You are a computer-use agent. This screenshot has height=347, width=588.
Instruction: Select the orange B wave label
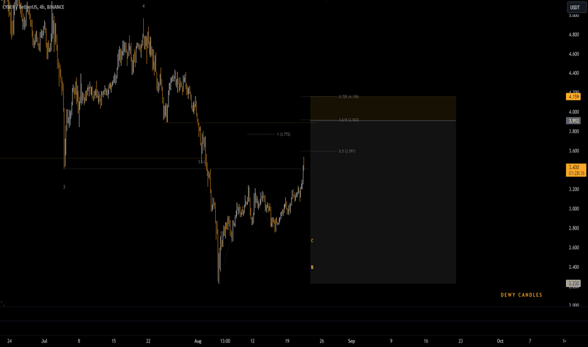click(x=312, y=268)
